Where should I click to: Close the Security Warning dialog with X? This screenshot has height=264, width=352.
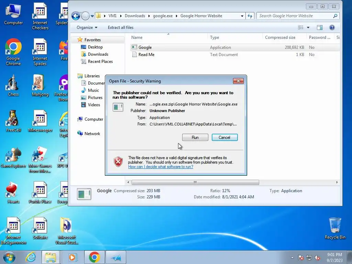238,81
